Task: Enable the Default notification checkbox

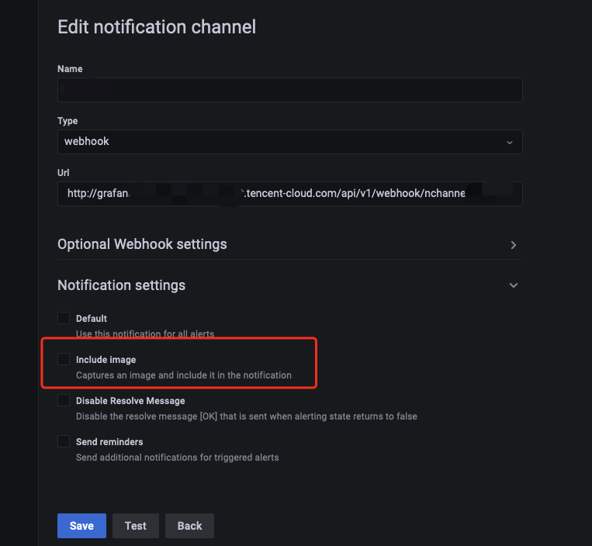Action: [x=64, y=318]
